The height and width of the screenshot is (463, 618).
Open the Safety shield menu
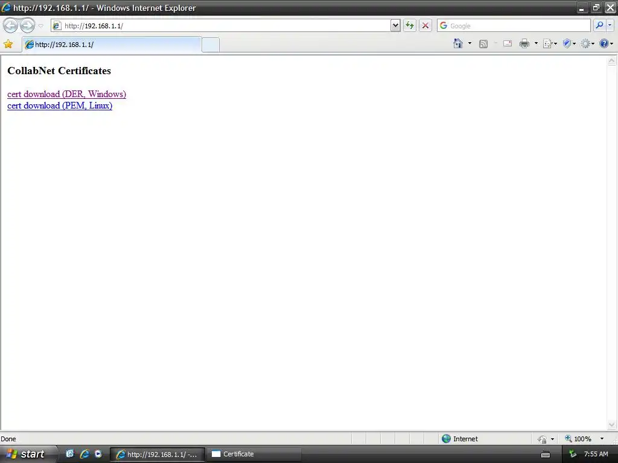569,43
